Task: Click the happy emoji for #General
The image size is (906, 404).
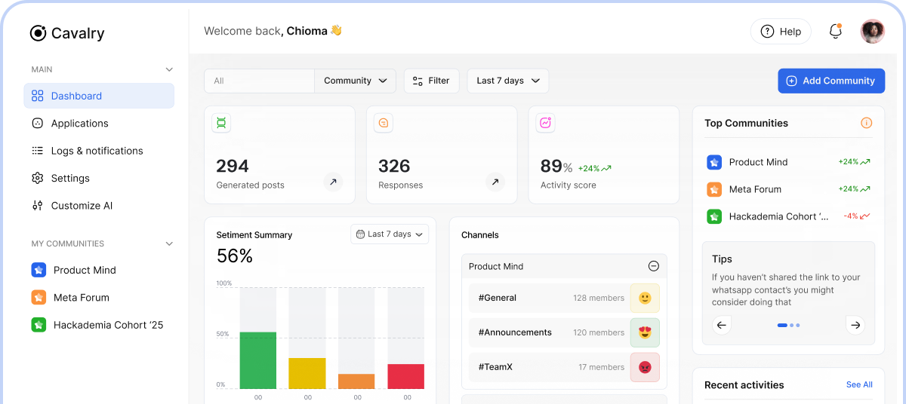Action: coord(645,298)
